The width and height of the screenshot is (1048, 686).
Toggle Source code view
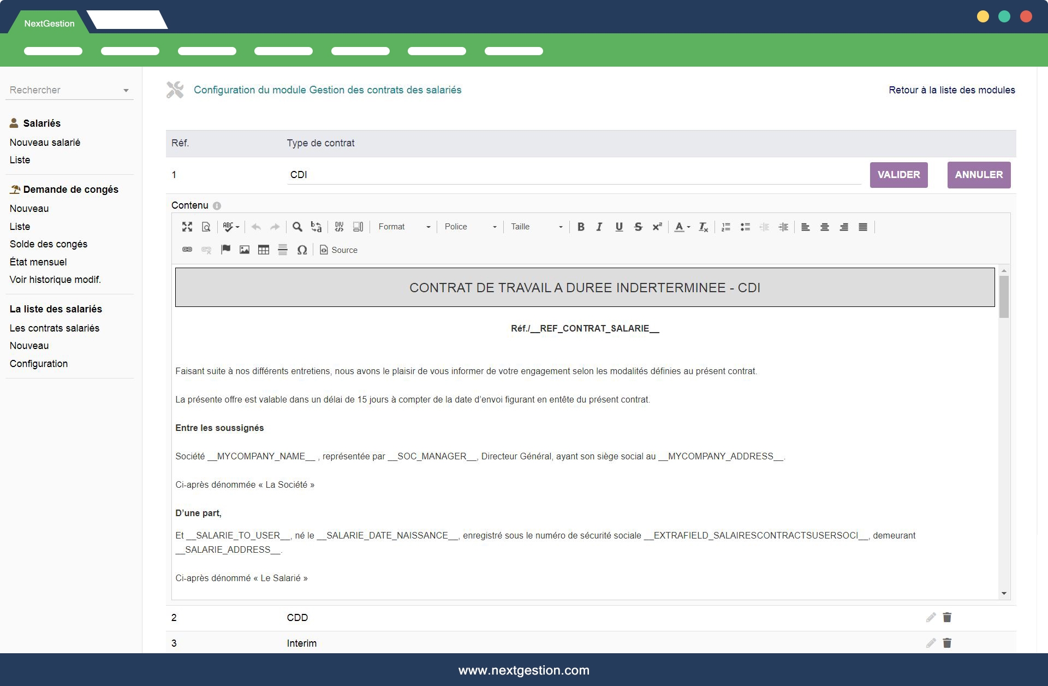coord(338,250)
